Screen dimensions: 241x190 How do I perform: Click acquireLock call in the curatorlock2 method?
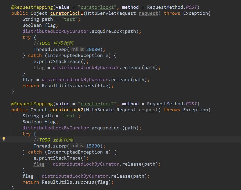(107, 128)
